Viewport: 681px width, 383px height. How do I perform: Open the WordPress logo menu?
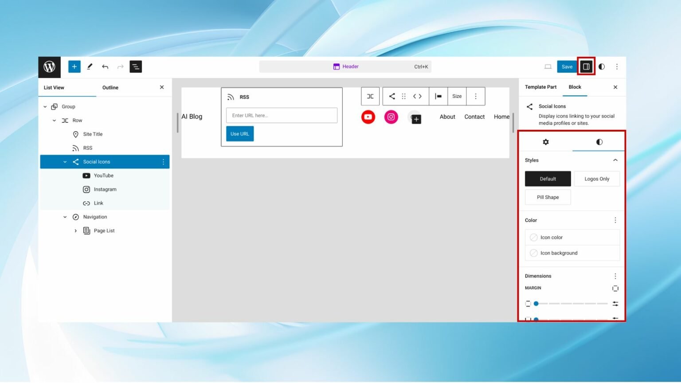[49, 66]
